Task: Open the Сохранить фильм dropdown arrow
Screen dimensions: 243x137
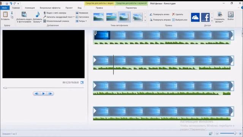Action: click(223, 22)
